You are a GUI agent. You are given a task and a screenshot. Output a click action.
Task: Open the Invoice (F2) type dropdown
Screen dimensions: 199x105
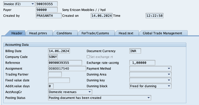point(32,4)
